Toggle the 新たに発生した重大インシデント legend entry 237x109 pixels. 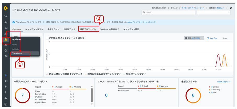[64, 74]
